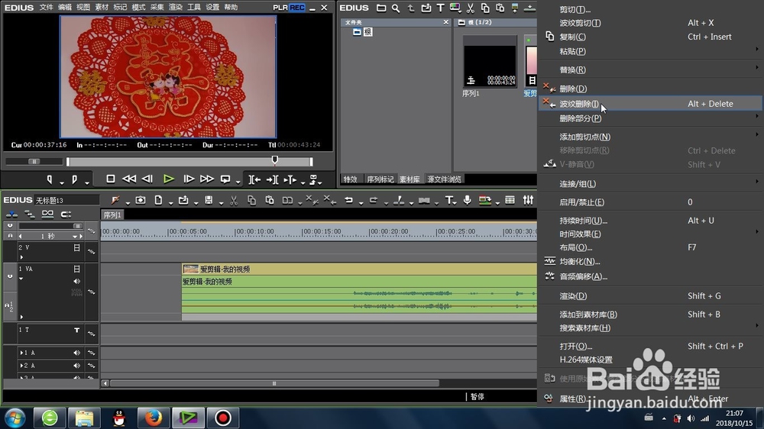
Task: Click the Paste icon in timeline toolbar
Action: click(270, 200)
